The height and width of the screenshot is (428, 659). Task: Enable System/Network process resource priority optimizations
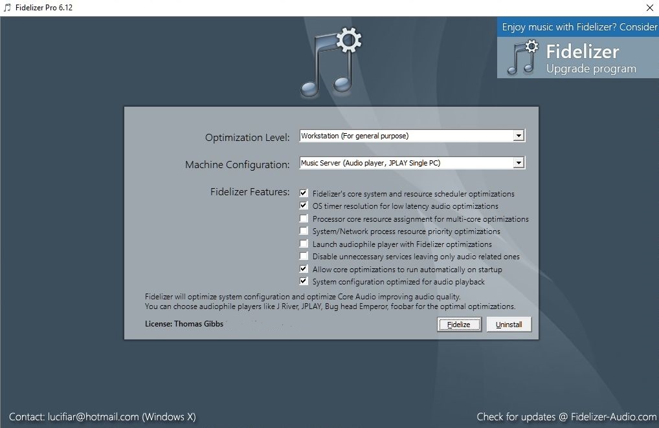(304, 231)
